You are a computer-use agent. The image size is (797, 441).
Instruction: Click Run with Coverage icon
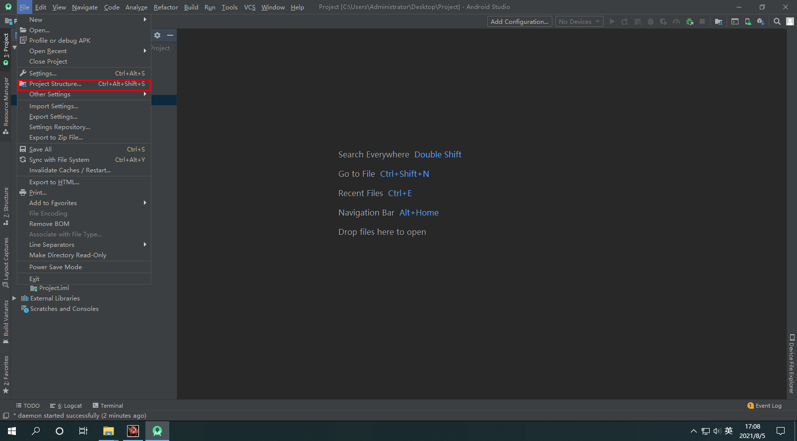click(x=664, y=21)
